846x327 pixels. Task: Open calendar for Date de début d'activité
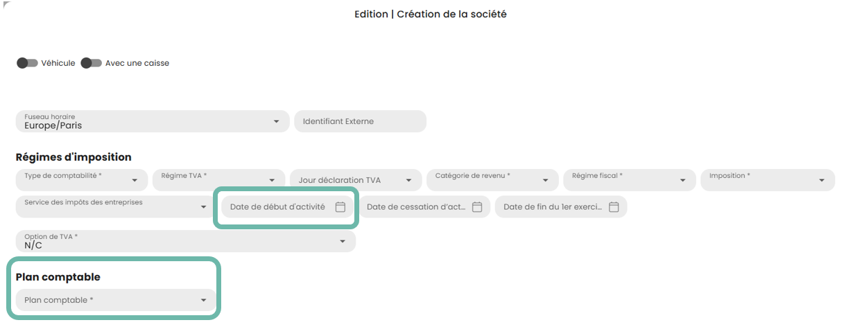click(340, 207)
